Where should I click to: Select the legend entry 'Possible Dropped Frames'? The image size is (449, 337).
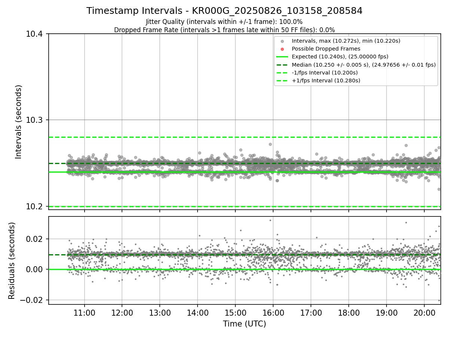click(326, 49)
